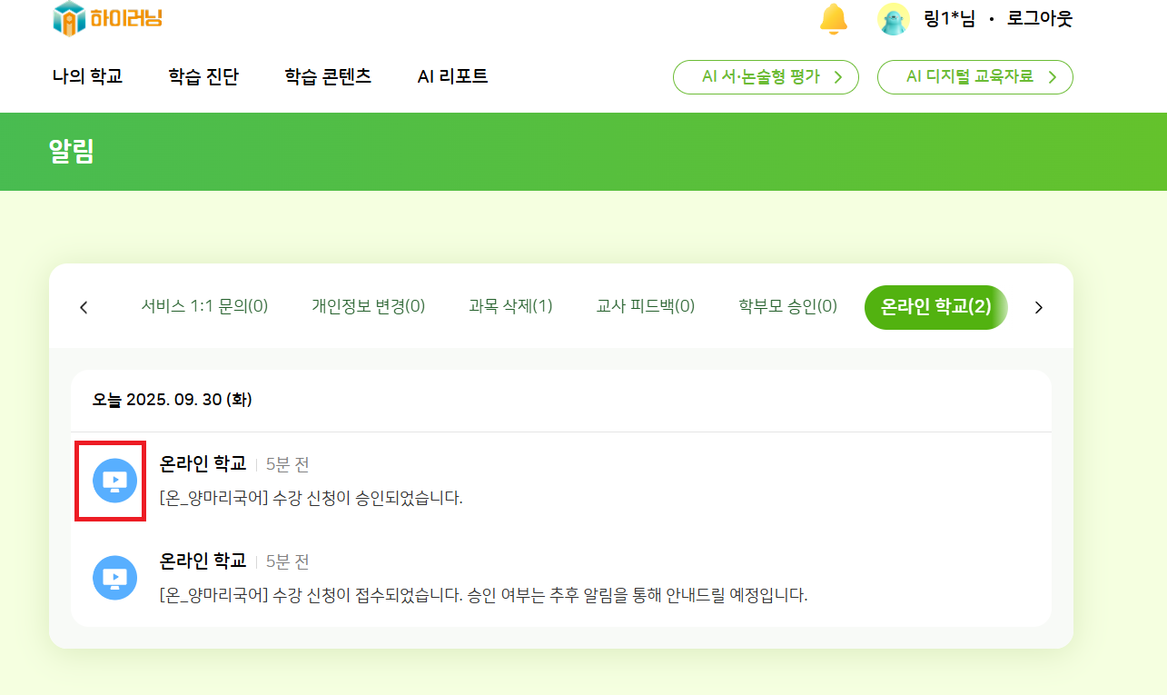The image size is (1167, 695).
Task: Switch to the 개인정보 변경(0) tab
Action: pyautogui.click(x=368, y=306)
